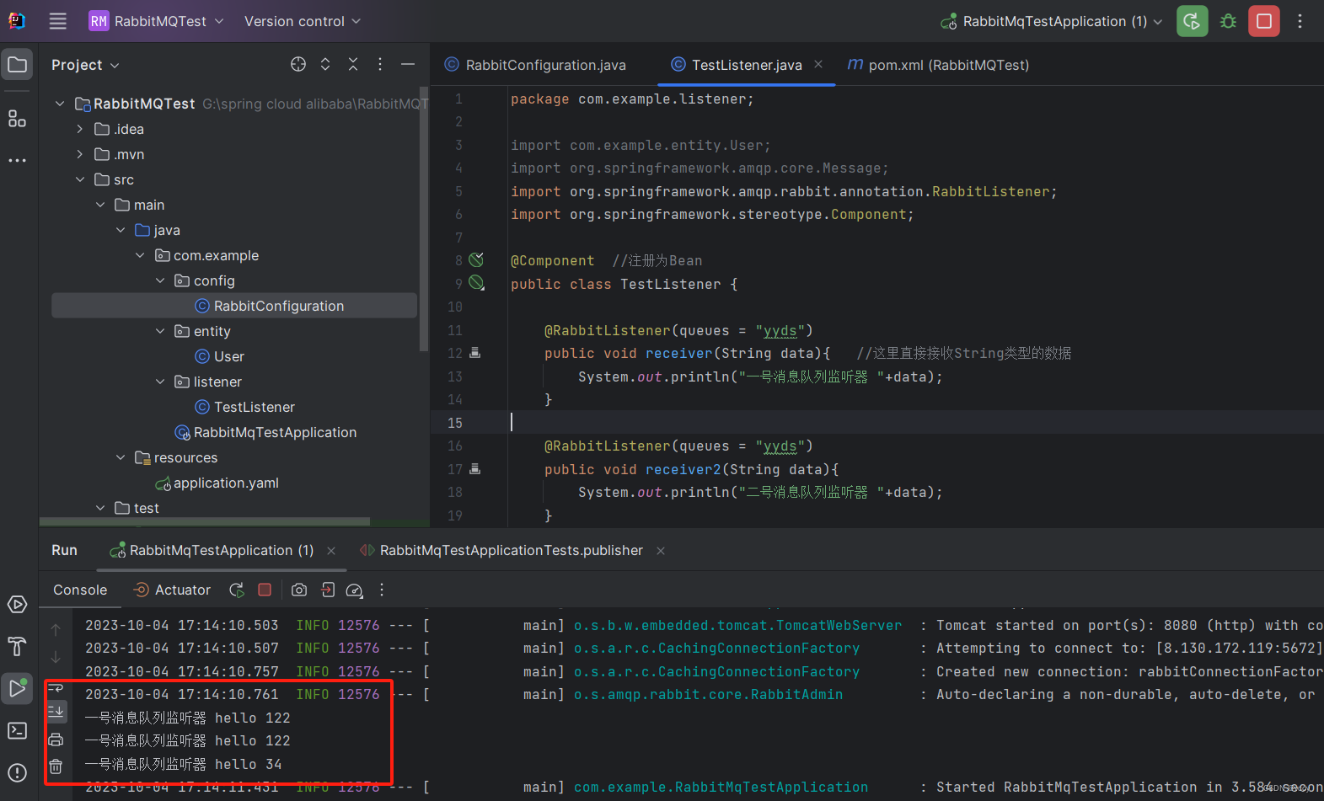Viewport: 1324px width, 801px height.
Task: Open the profiler gauge icon
Action: pyautogui.click(x=355, y=590)
